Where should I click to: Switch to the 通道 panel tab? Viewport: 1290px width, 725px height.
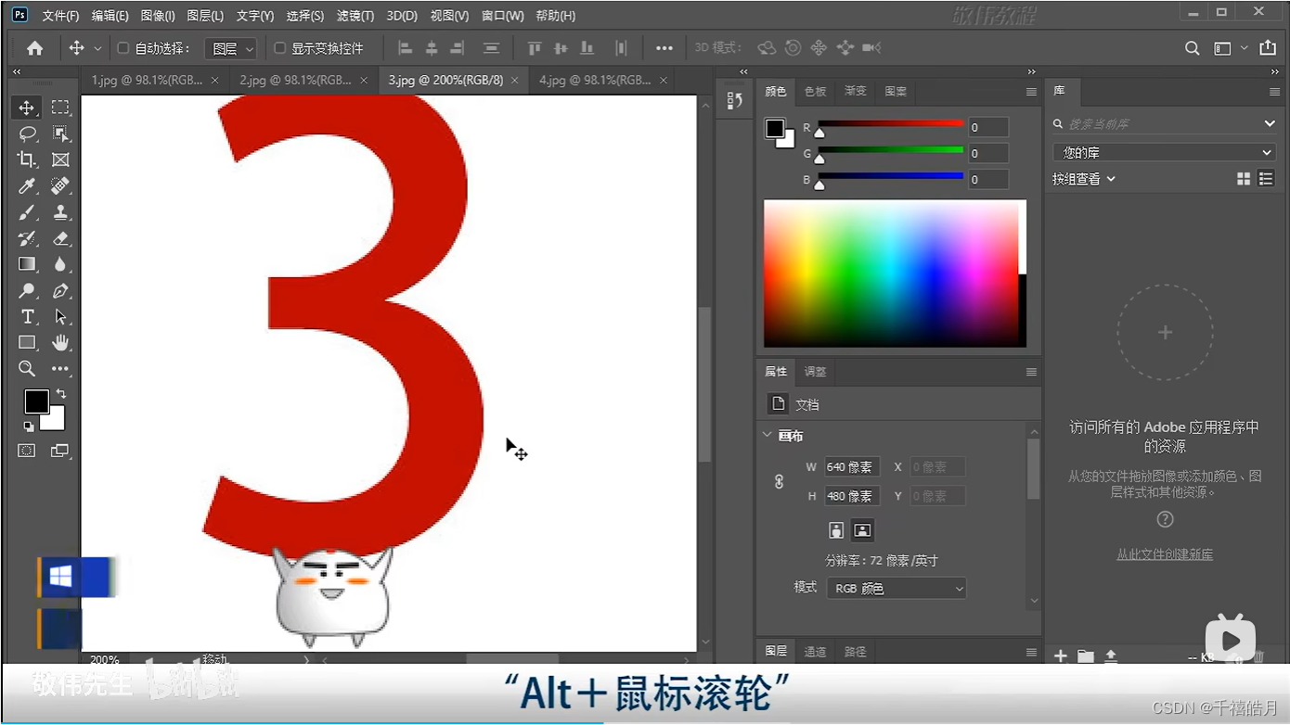815,652
